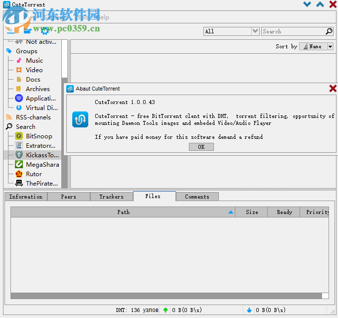The width and height of the screenshot is (338, 318).
Task: Click the Applications group monitor icon
Action: 19,99
